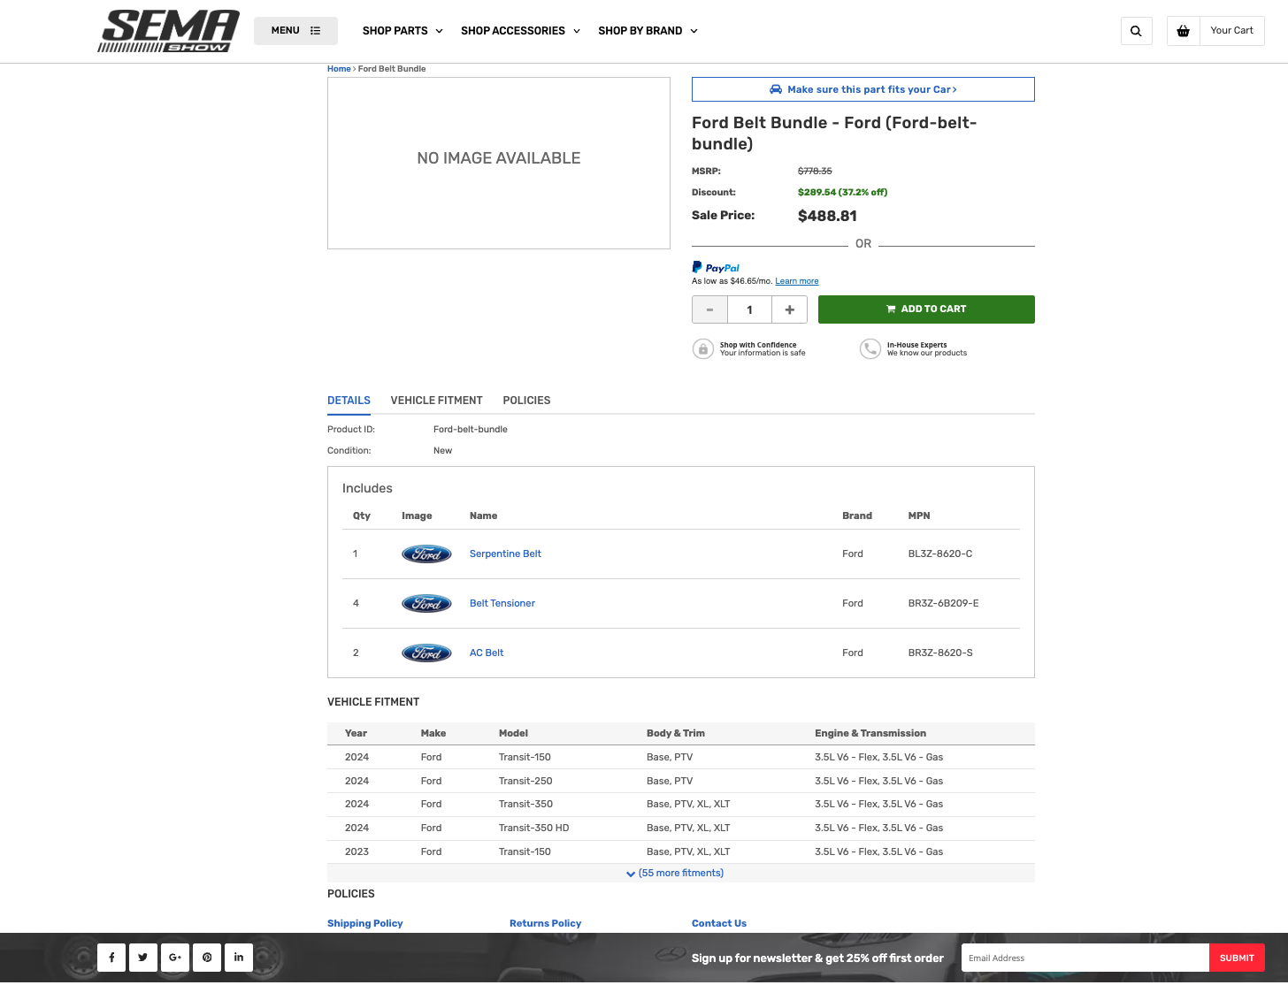
Task: Open the MENU button
Action: coord(295,31)
